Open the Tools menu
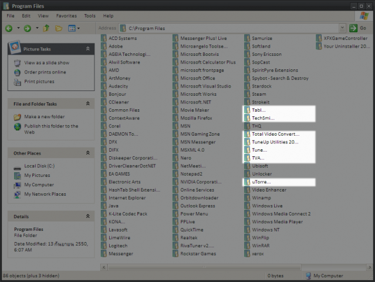The image size is (375, 282). pos(90,16)
